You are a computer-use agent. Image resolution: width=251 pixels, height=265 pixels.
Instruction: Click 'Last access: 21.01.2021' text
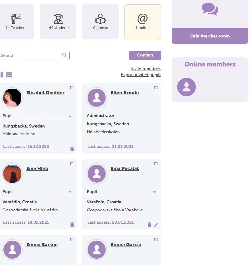[x=111, y=147]
